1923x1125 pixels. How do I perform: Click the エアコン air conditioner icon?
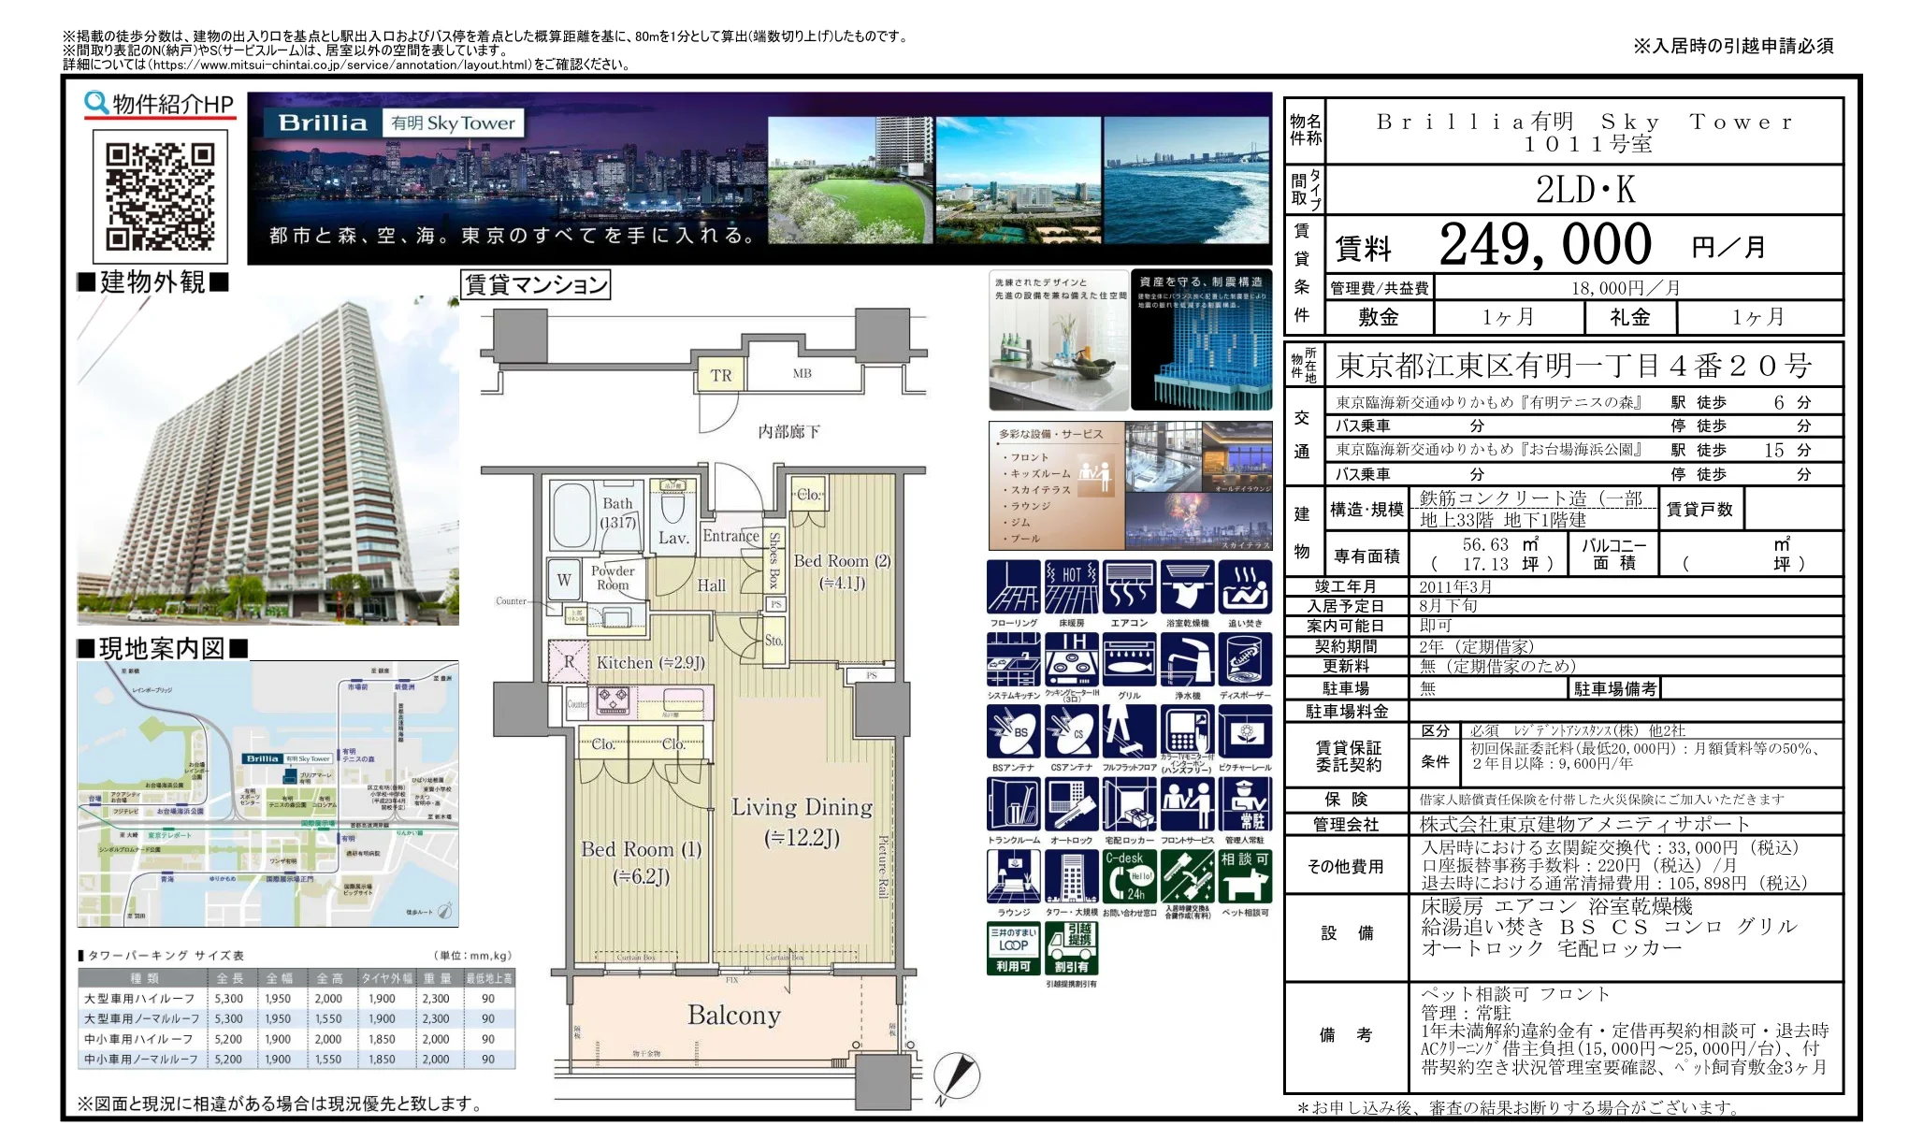1130,587
